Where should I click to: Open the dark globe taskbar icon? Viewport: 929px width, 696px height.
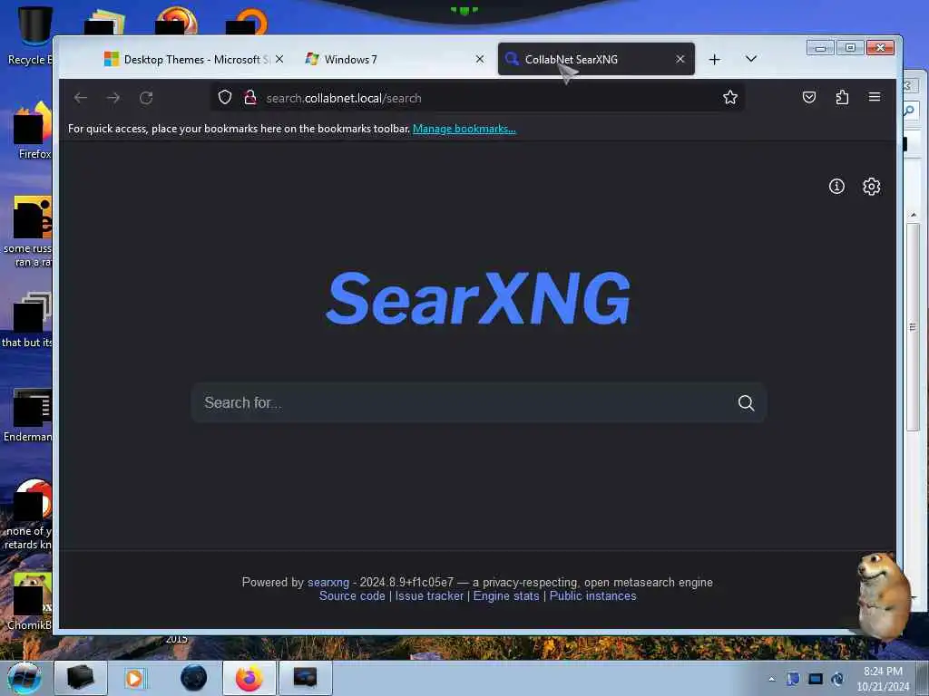pyautogui.click(x=194, y=678)
